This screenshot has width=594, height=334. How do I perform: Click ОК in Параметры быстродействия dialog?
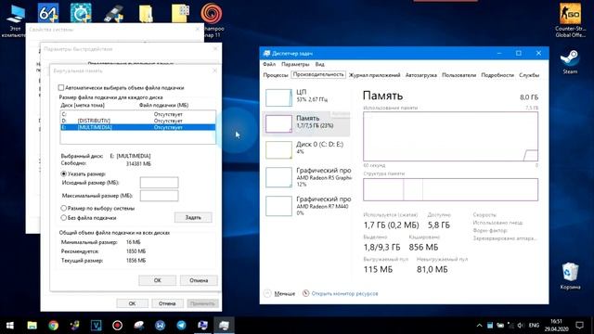(132, 303)
